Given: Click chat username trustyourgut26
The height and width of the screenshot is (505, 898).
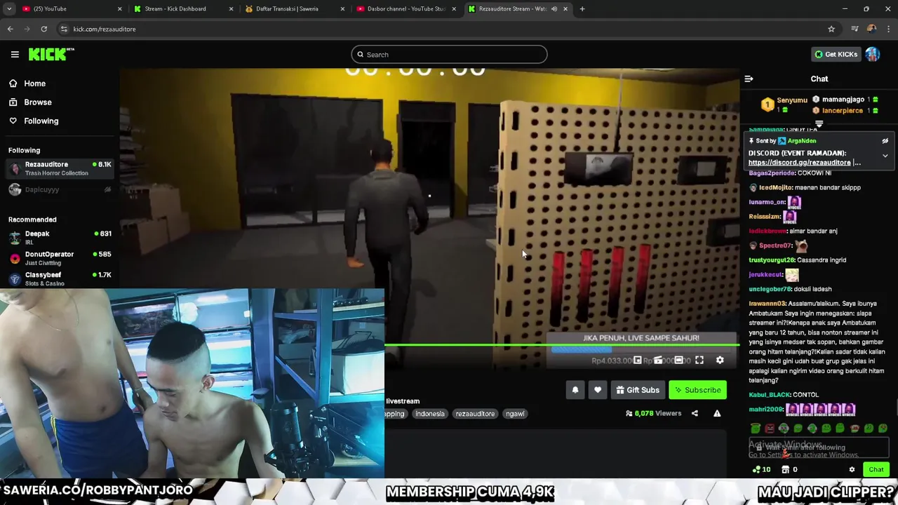Looking at the screenshot, I should (x=772, y=260).
